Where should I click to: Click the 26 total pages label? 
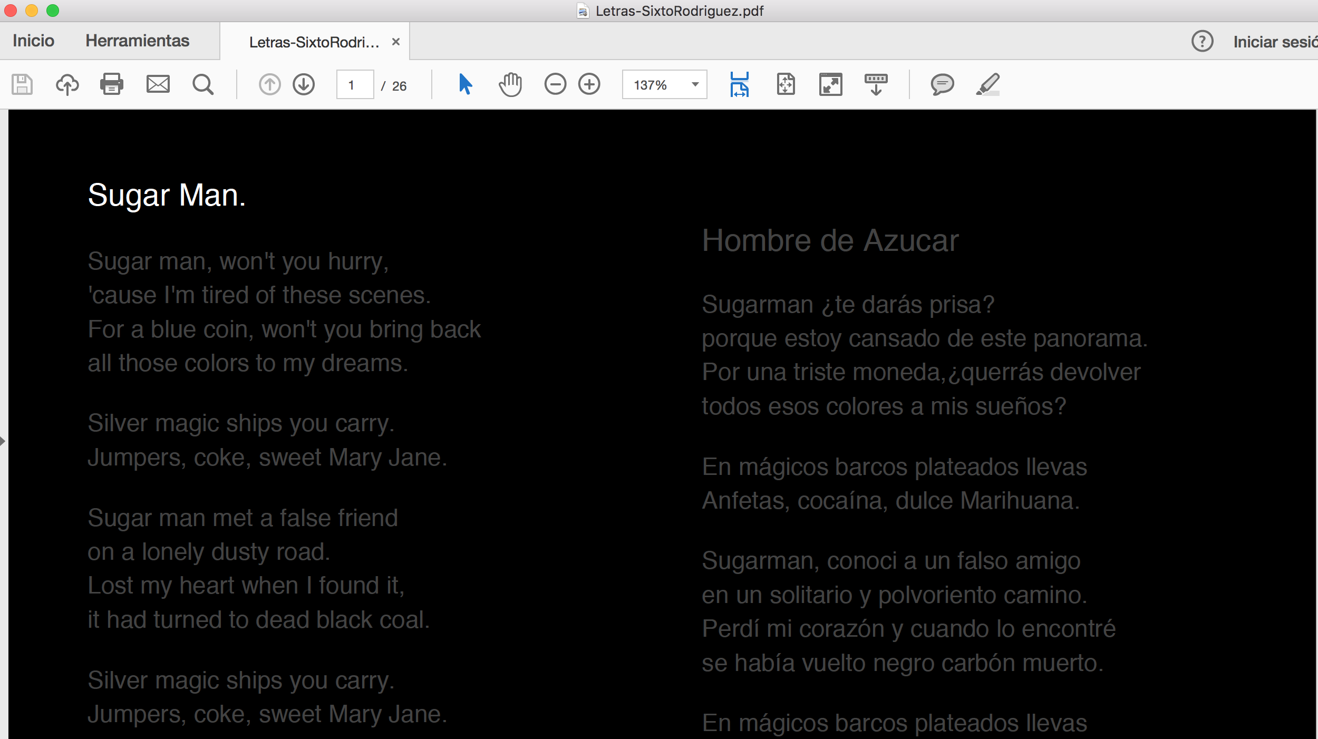[x=399, y=86]
